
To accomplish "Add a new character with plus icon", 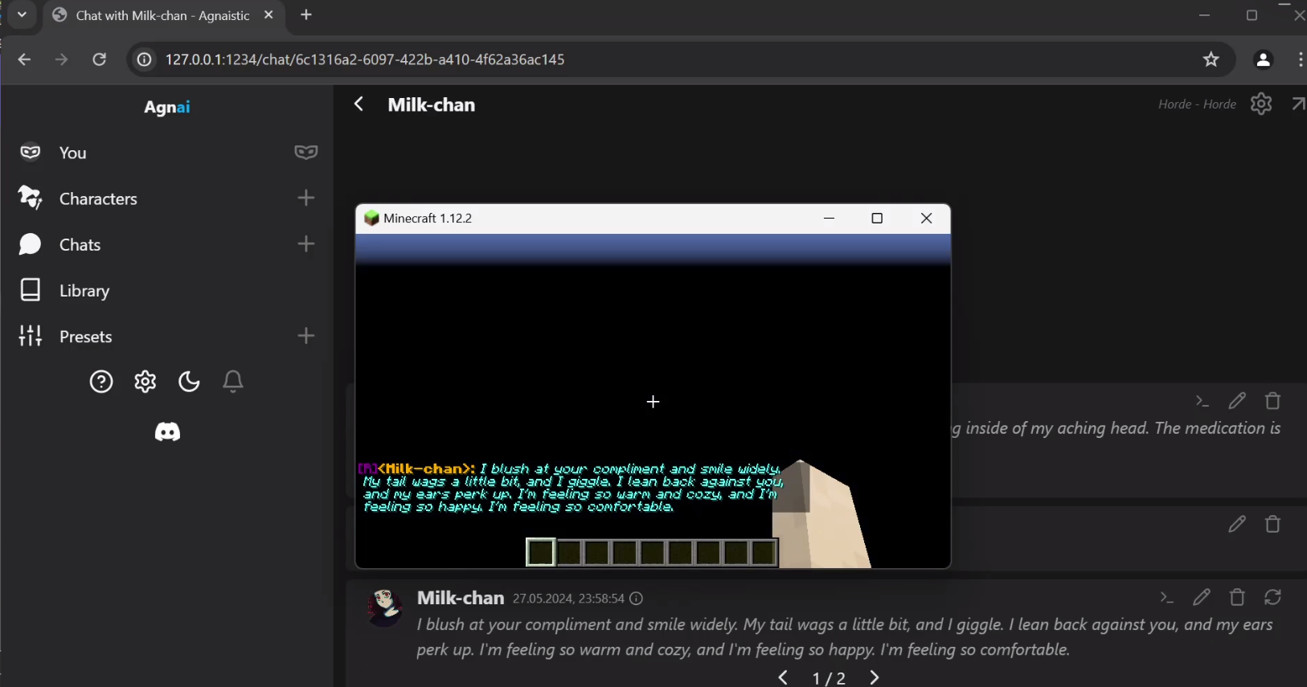I will point(306,198).
